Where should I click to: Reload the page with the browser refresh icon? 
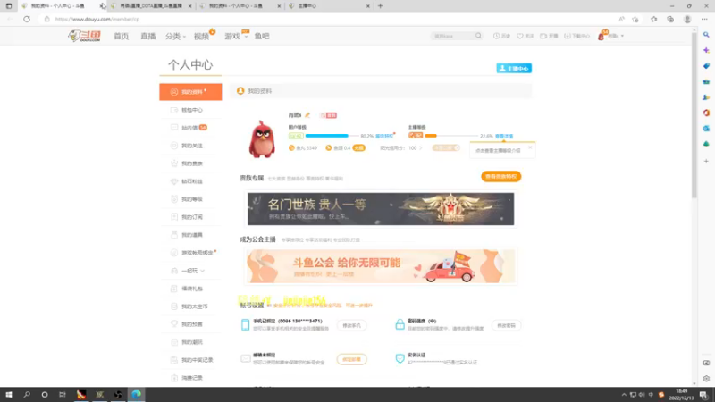[27, 19]
